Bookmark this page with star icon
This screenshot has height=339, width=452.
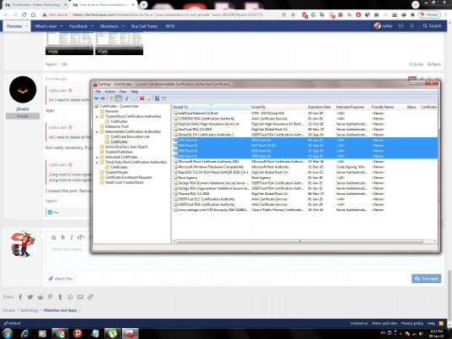[293, 14]
